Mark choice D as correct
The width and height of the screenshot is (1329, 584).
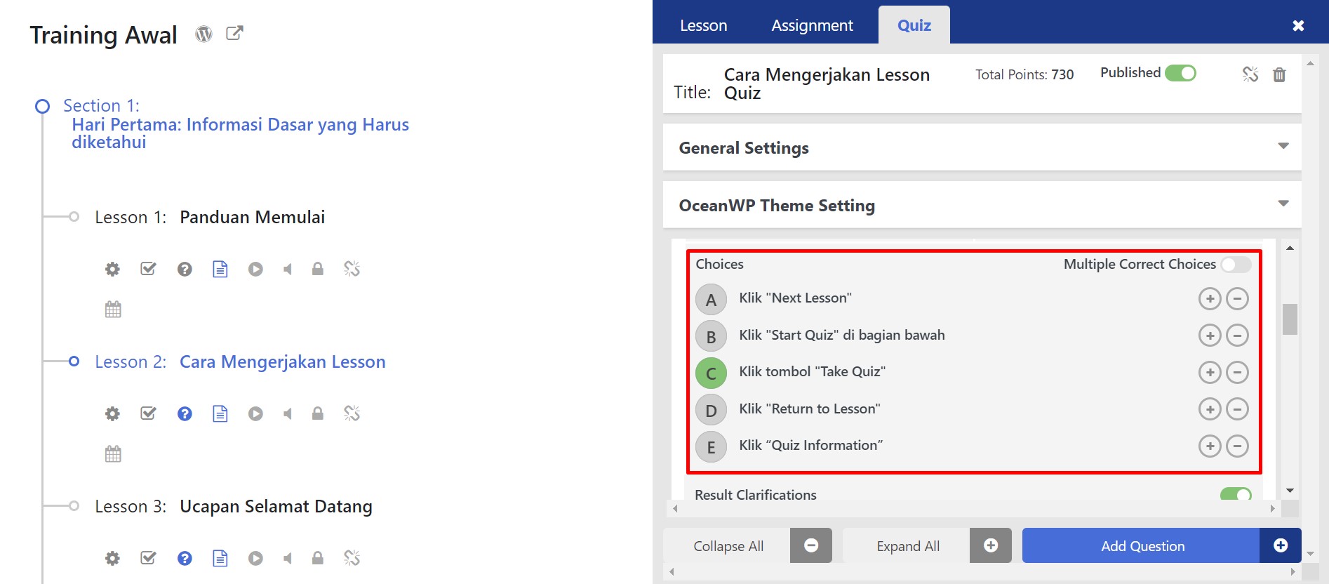tap(711, 411)
